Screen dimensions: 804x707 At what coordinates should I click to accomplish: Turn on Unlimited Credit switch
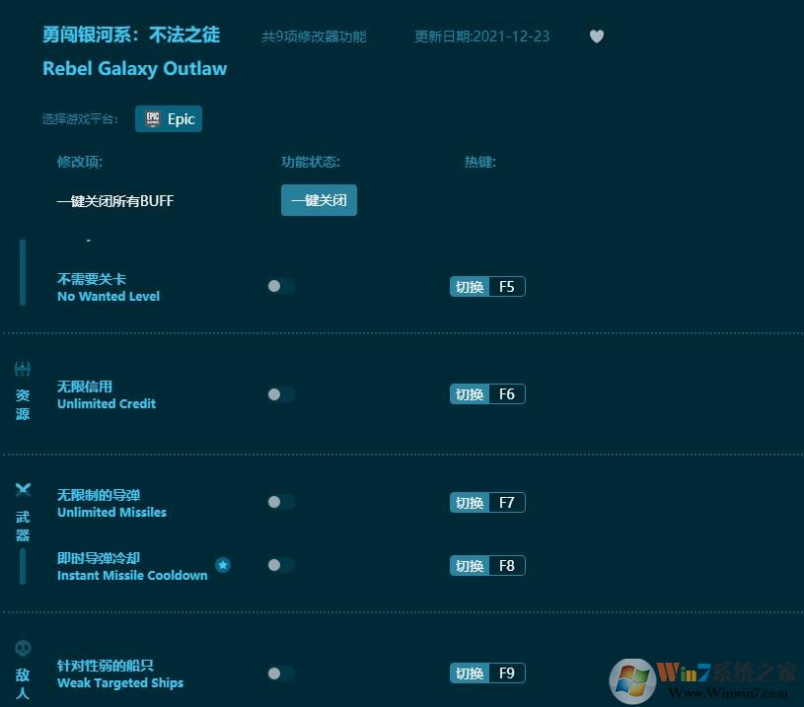click(280, 393)
